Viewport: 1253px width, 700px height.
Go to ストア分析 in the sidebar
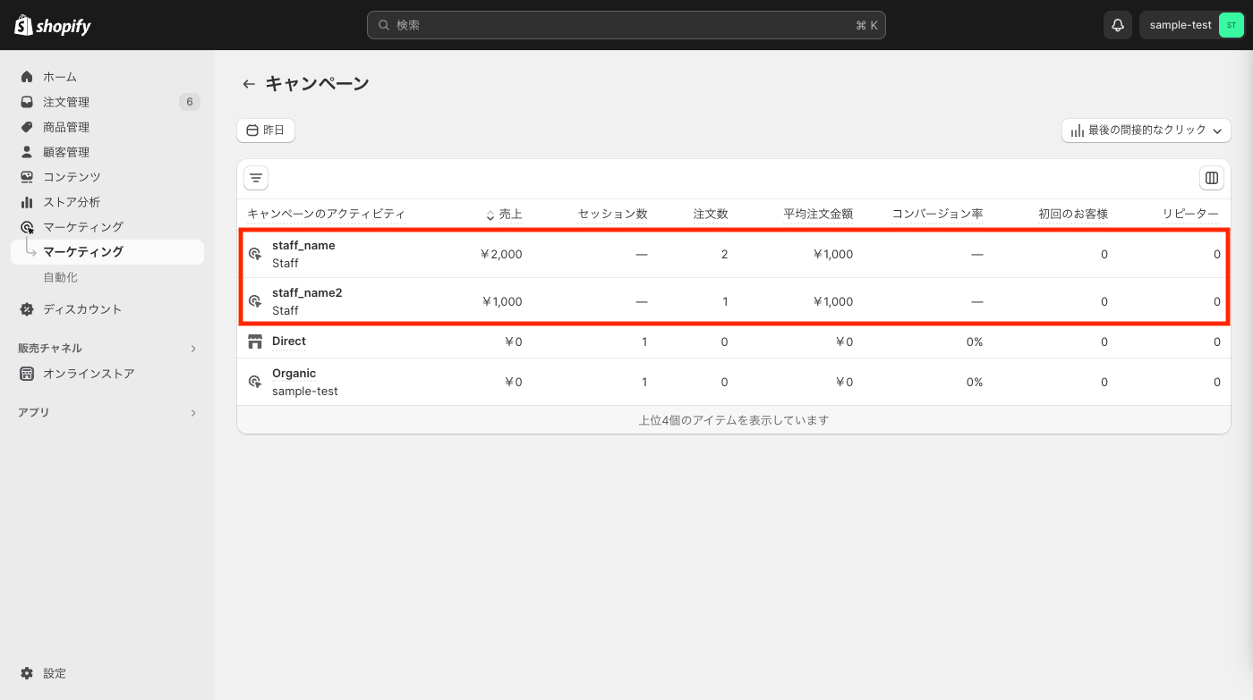pos(72,202)
